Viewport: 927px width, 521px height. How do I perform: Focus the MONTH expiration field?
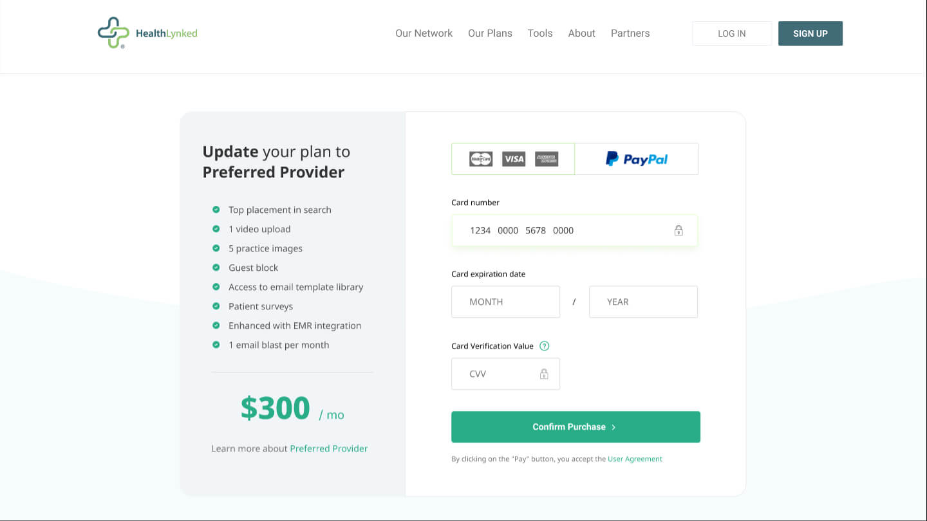(505, 302)
